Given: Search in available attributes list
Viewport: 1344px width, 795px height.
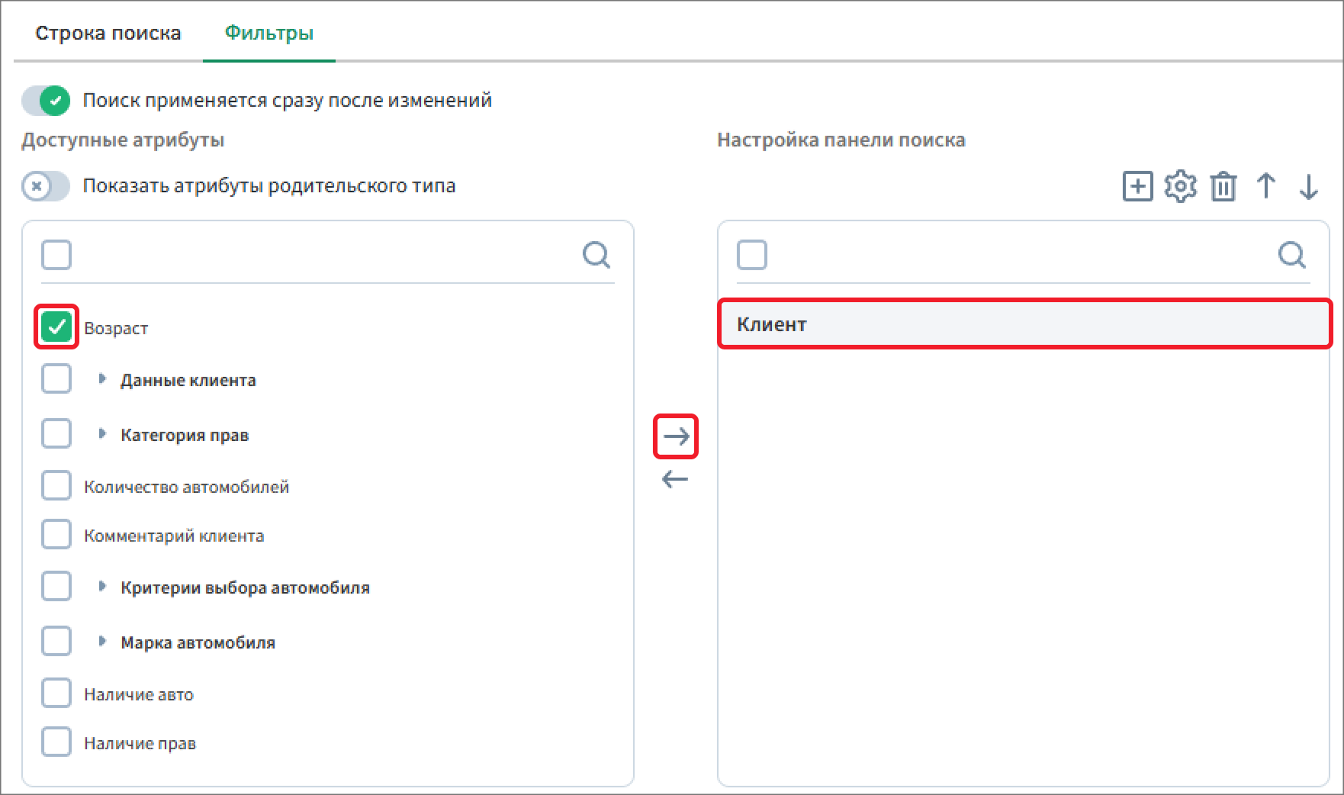Looking at the screenshot, I should pos(596,255).
